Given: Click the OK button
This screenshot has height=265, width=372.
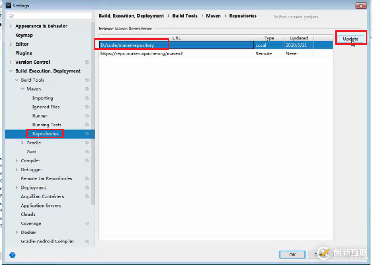Looking at the screenshot, I should click(292, 255).
